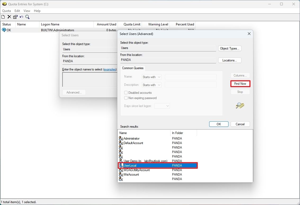Click the examples link in Select Users
Screen dimensions: 300x205
pyautogui.click(x=110, y=69)
